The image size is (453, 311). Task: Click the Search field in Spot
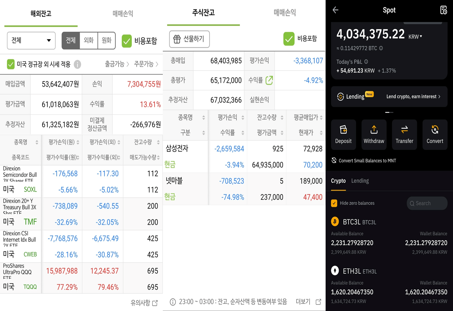[427, 203]
